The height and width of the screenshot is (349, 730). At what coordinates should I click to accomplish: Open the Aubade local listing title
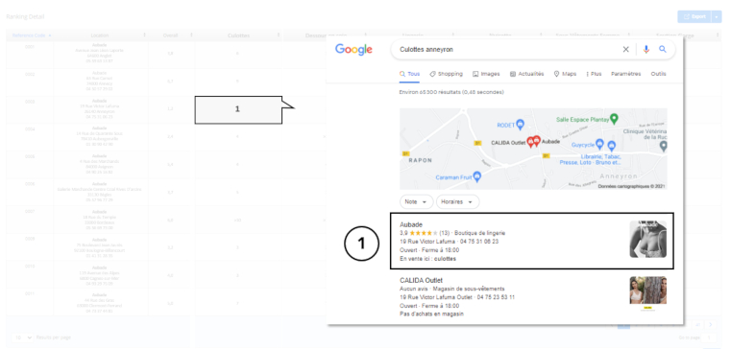click(411, 225)
